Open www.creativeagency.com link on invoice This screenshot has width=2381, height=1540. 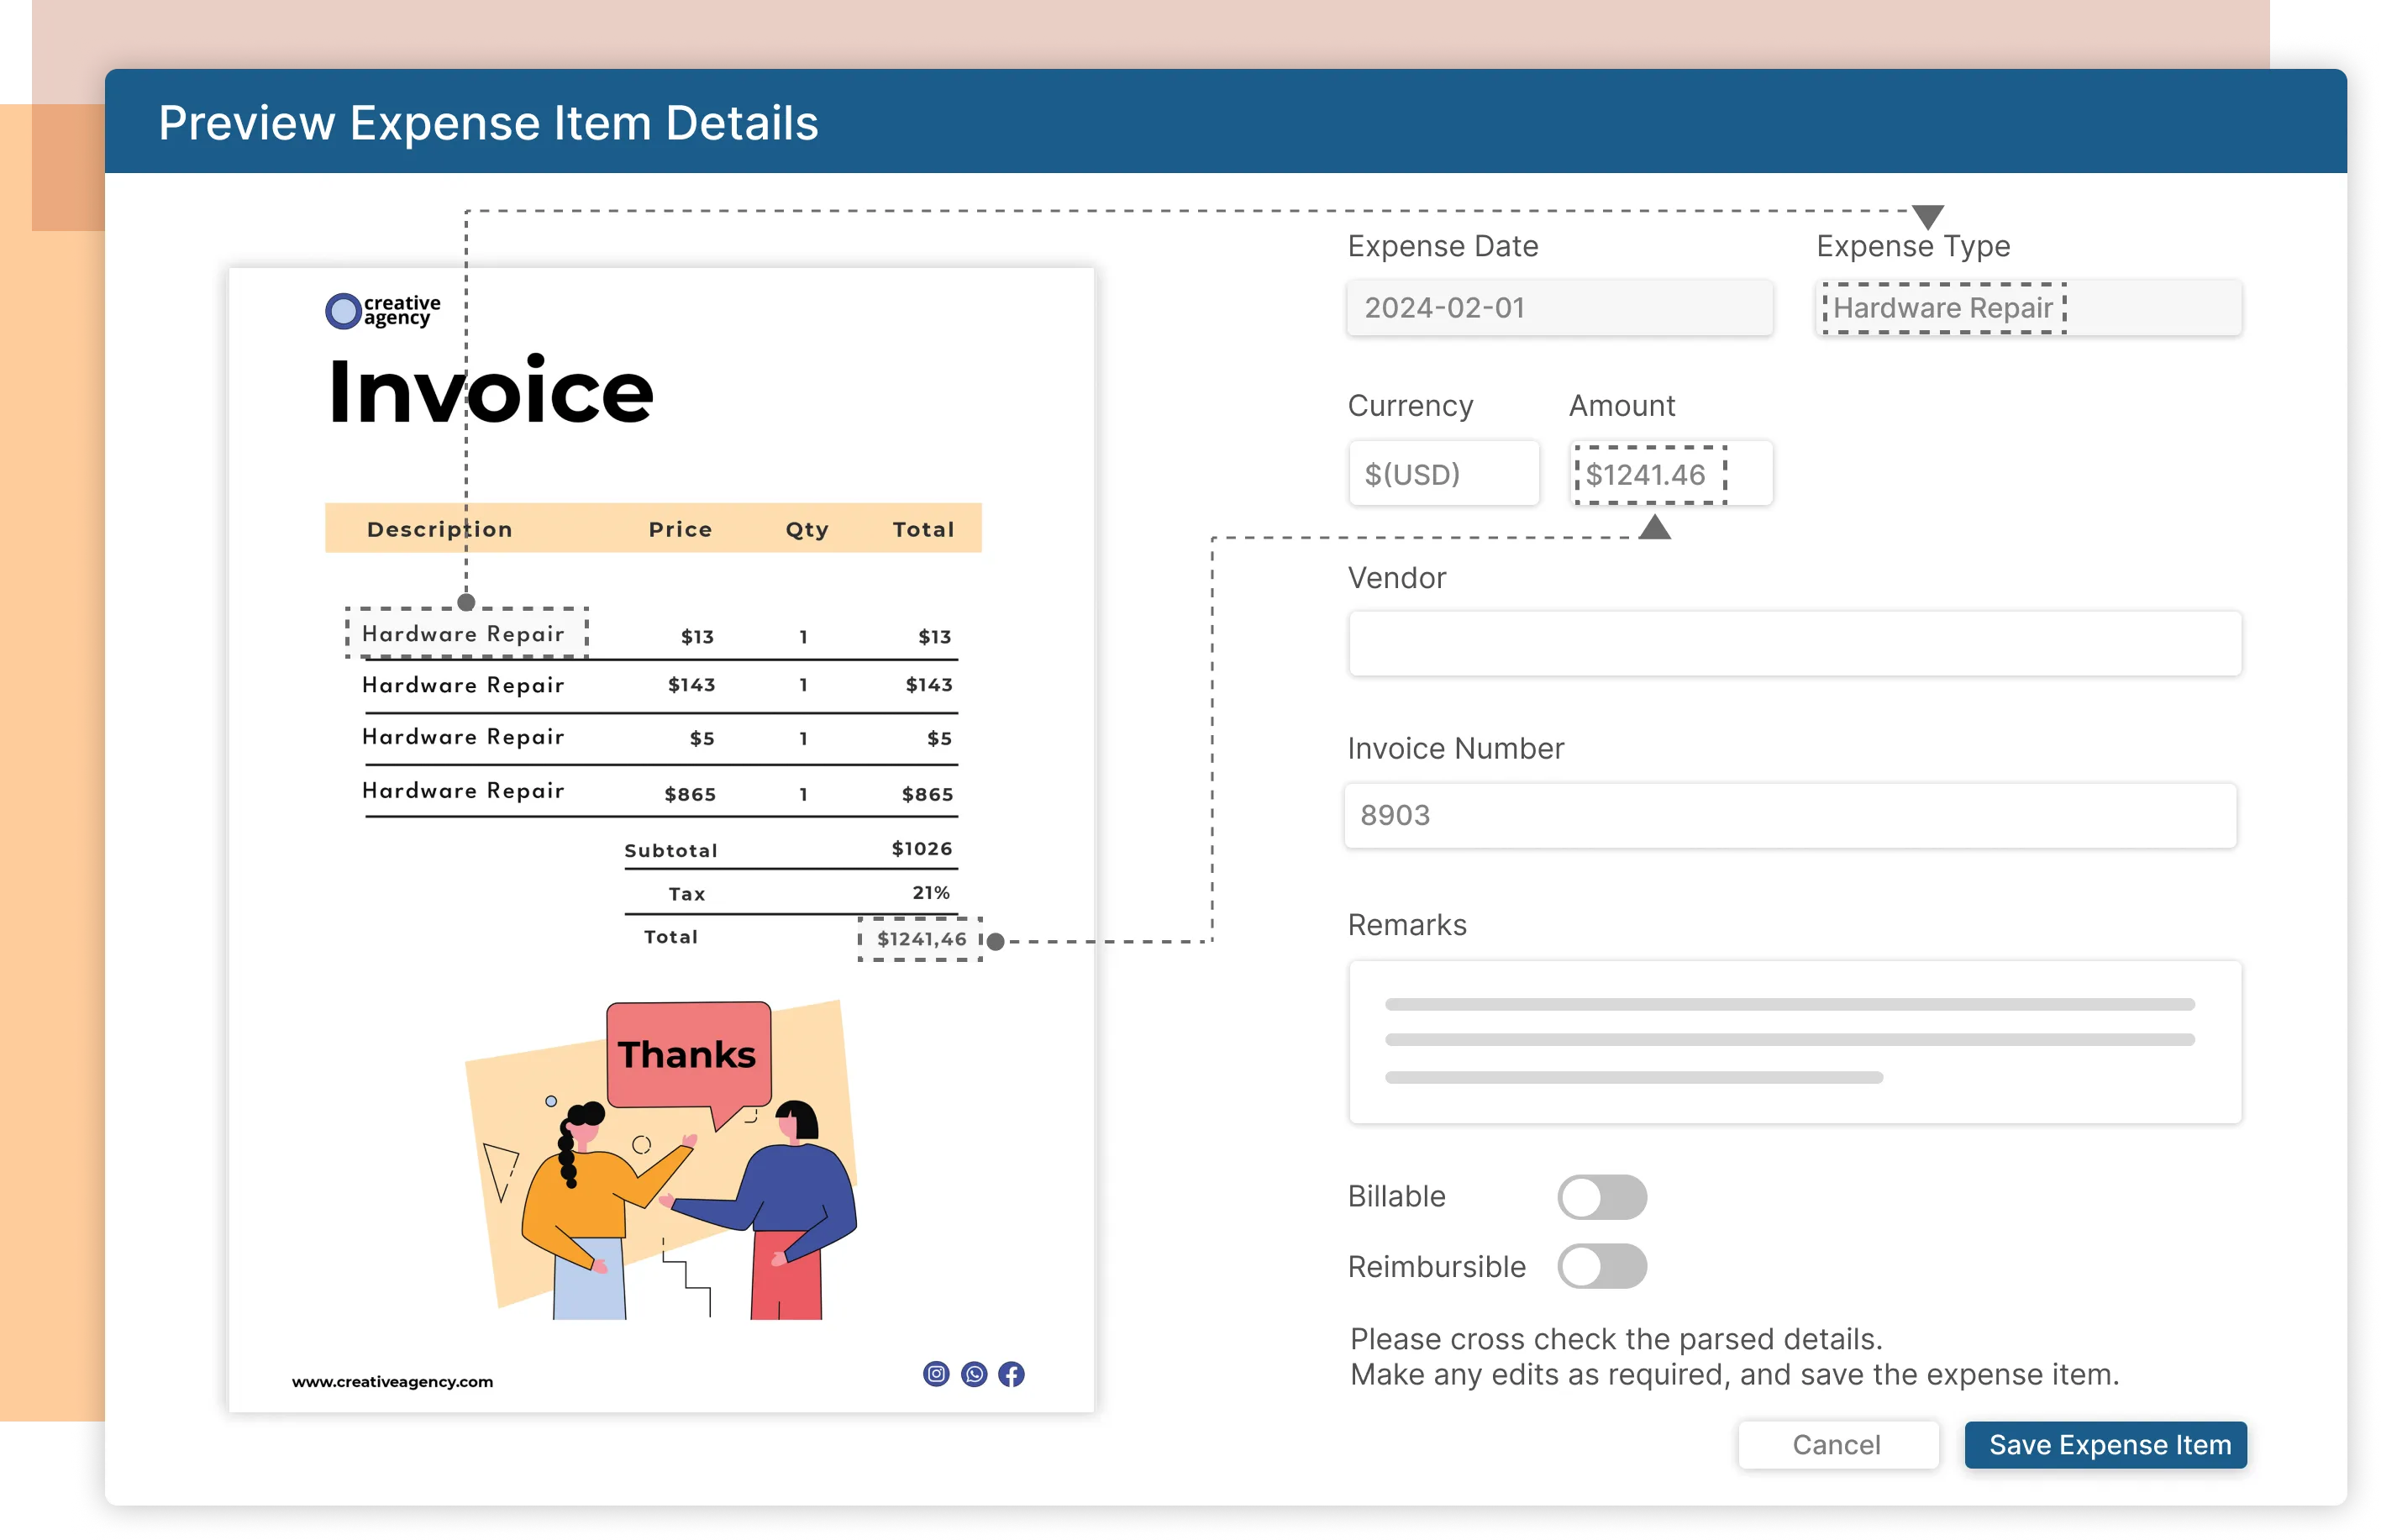[392, 1382]
